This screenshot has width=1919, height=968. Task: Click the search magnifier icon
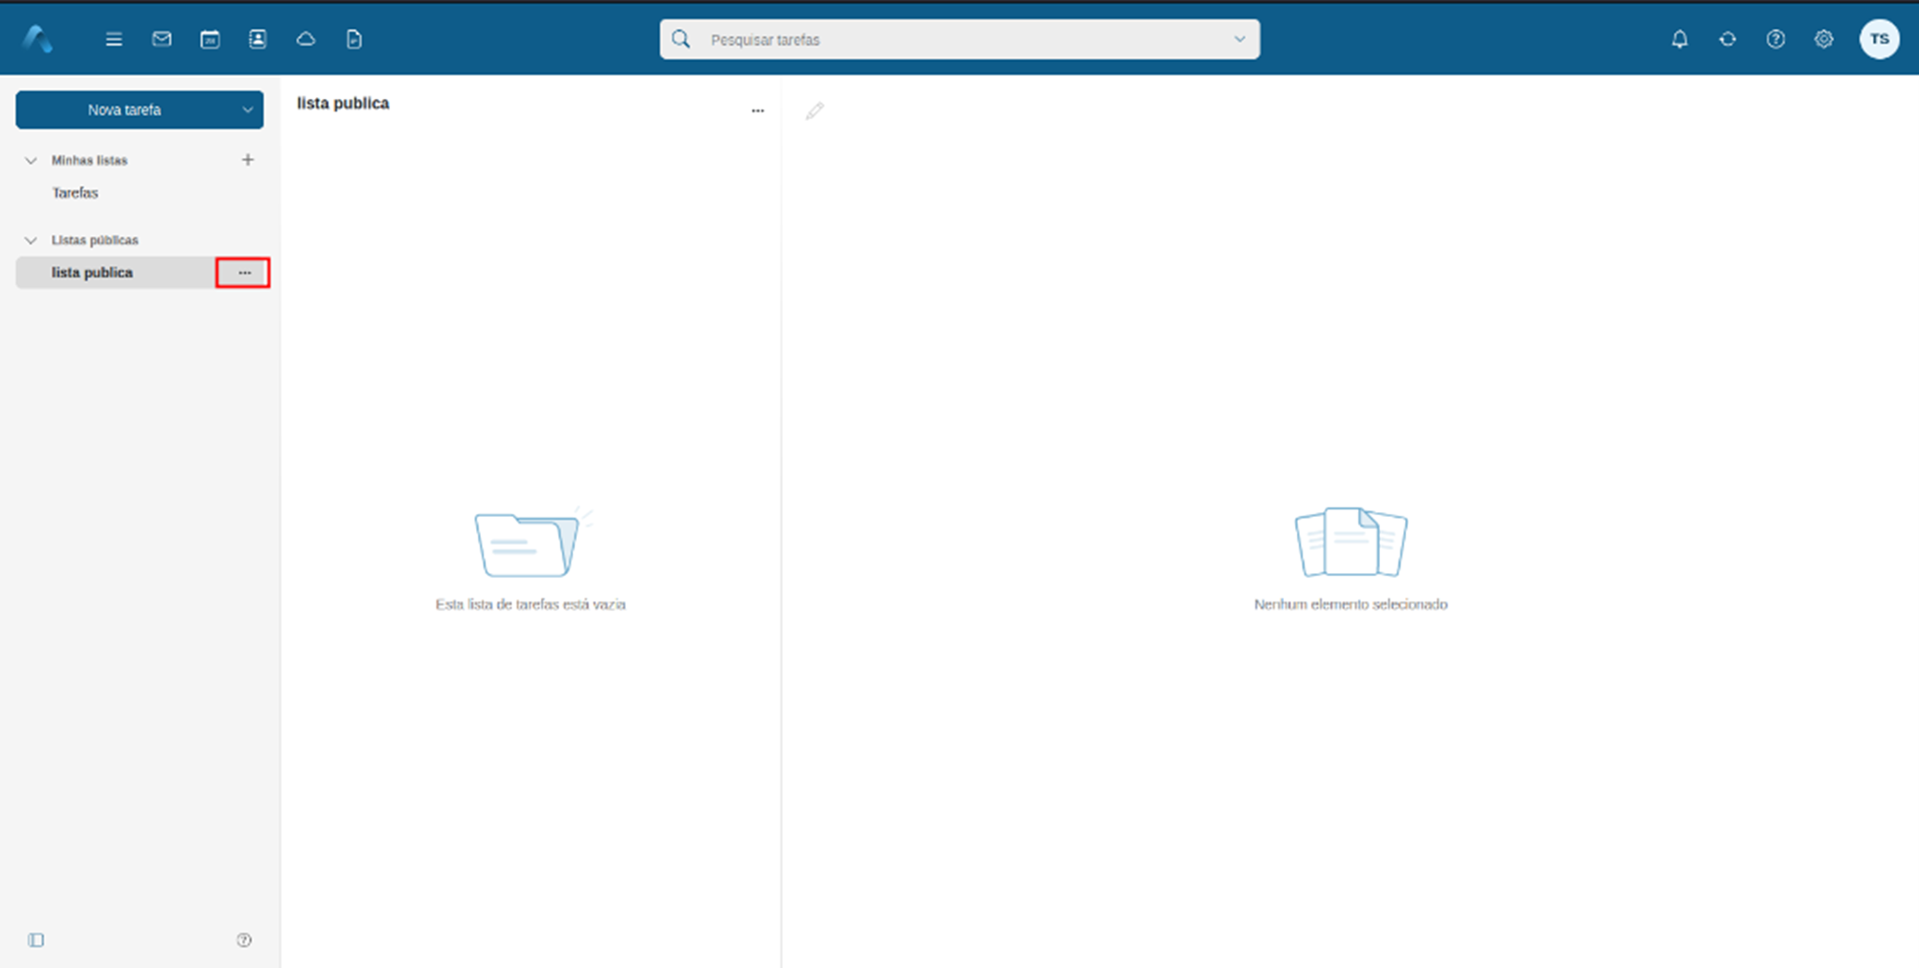681,39
